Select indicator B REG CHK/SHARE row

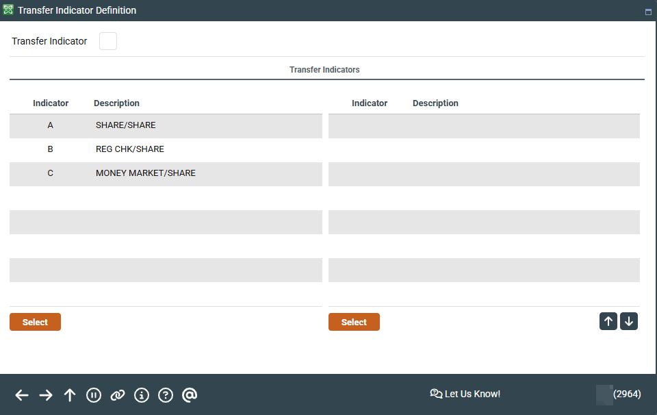[166, 149]
